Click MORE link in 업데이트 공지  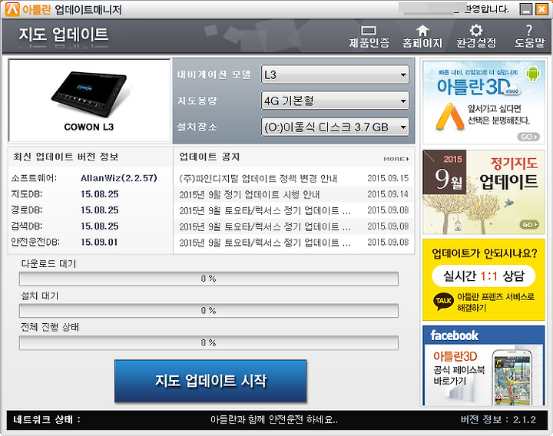click(x=396, y=159)
